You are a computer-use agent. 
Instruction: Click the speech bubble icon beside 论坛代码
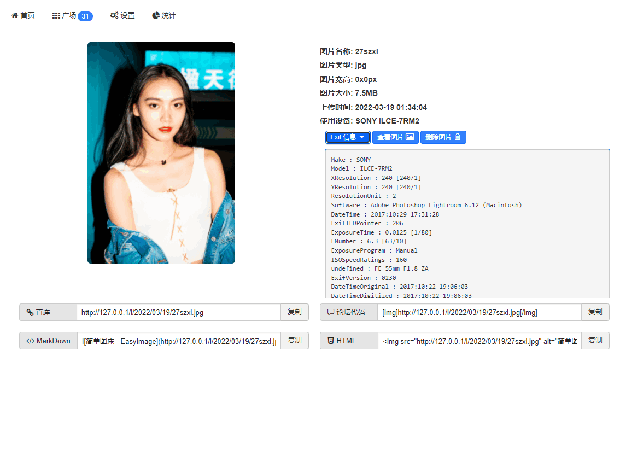(330, 312)
